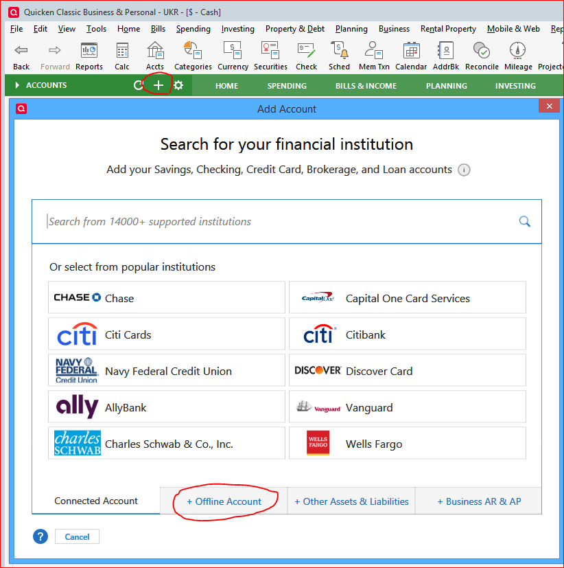Screen dimensions: 564x568
Task: Switch to SPENDING green tab
Action: pyautogui.click(x=287, y=86)
